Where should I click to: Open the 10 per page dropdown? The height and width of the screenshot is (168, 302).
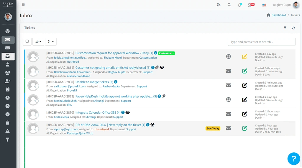tap(38, 41)
